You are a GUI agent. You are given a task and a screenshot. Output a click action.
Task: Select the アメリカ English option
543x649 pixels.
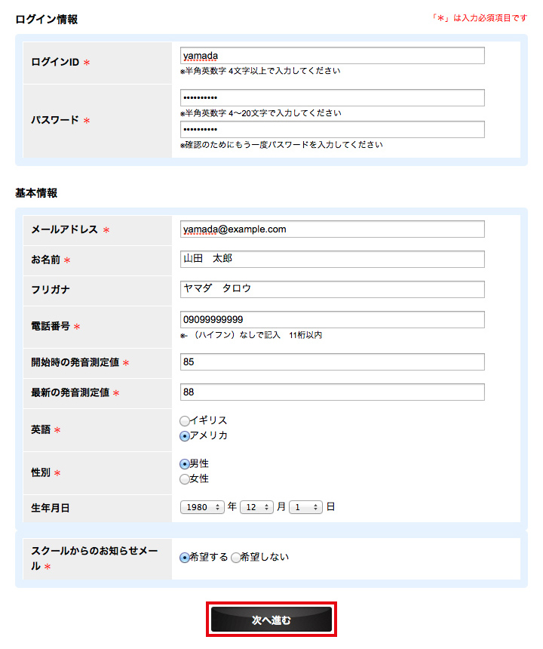(185, 436)
